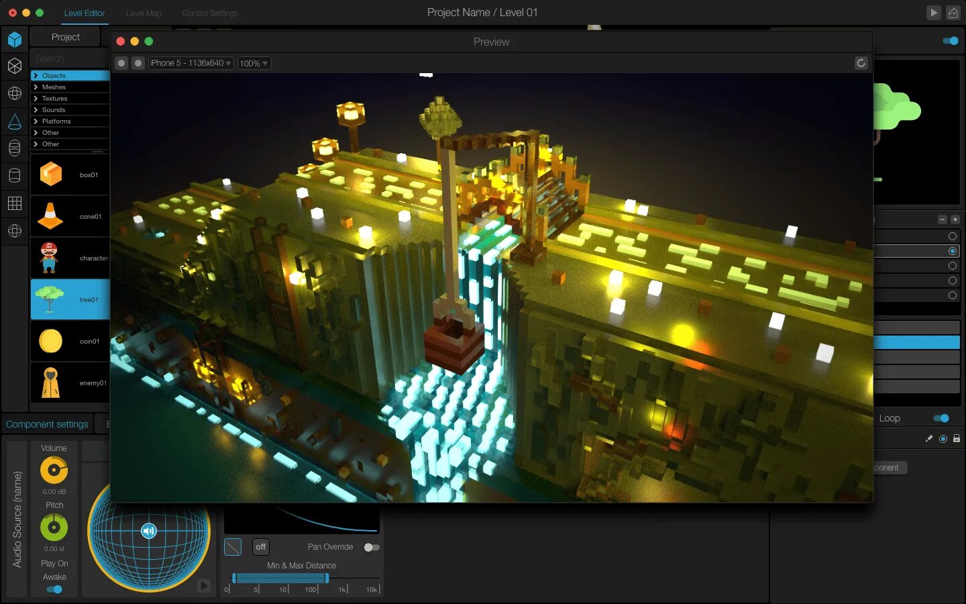The height and width of the screenshot is (604, 966).
Task: Click the second round button in Preview toolbar
Action: (138, 63)
